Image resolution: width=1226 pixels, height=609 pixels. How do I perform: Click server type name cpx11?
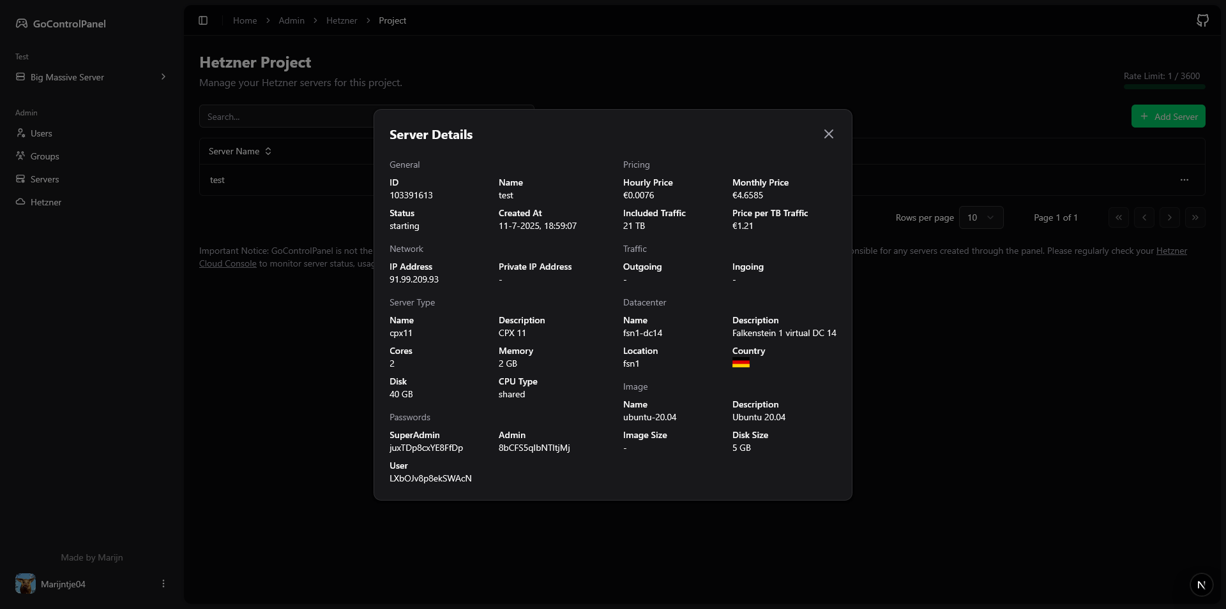point(401,333)
